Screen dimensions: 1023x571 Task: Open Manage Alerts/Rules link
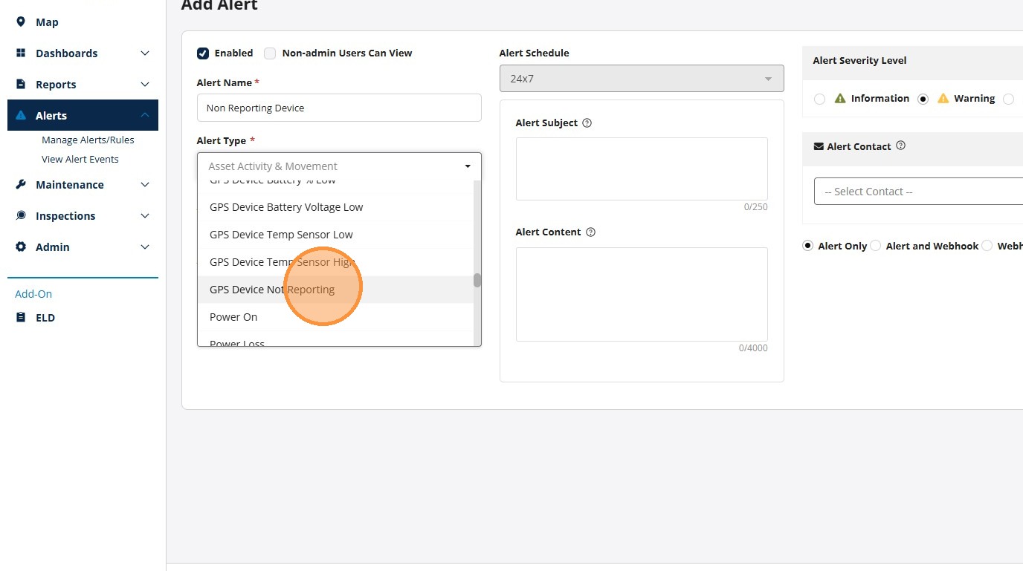88,140
